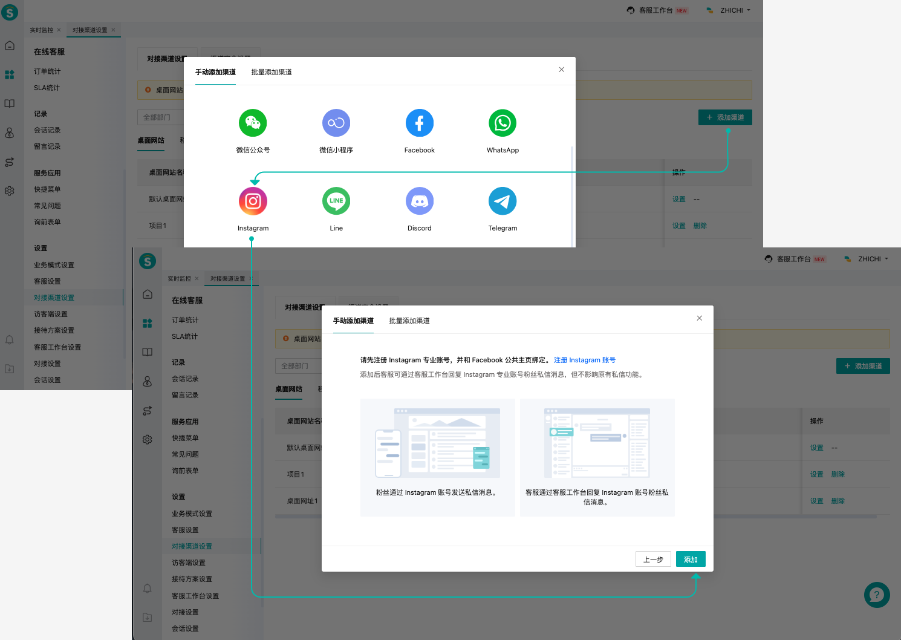Viewport: 901px width, 640px height.
Task: Close the channel selection dialog
Action: pos(562,70)
